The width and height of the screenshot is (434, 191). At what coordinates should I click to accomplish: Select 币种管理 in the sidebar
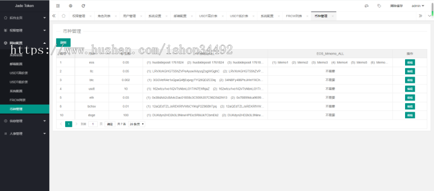coord(25,109)
